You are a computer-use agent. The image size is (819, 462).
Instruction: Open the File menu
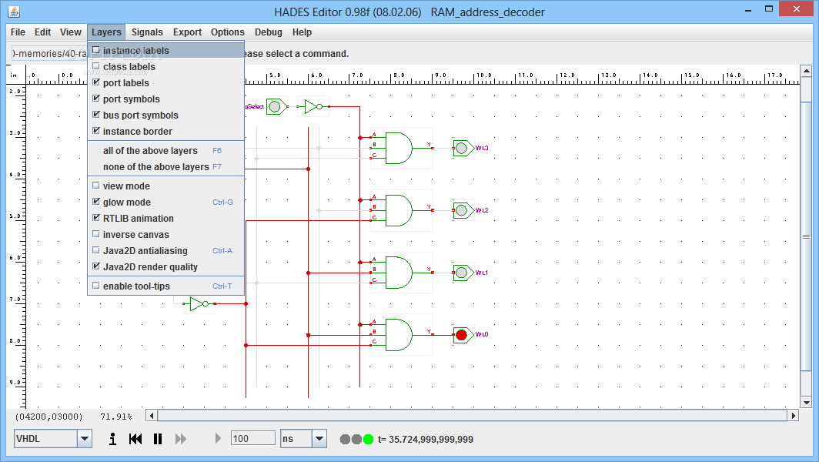tap(18, 32)
